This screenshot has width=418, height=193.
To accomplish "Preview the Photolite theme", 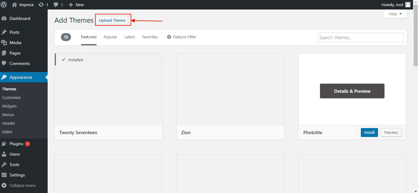I will click(391, 132).
